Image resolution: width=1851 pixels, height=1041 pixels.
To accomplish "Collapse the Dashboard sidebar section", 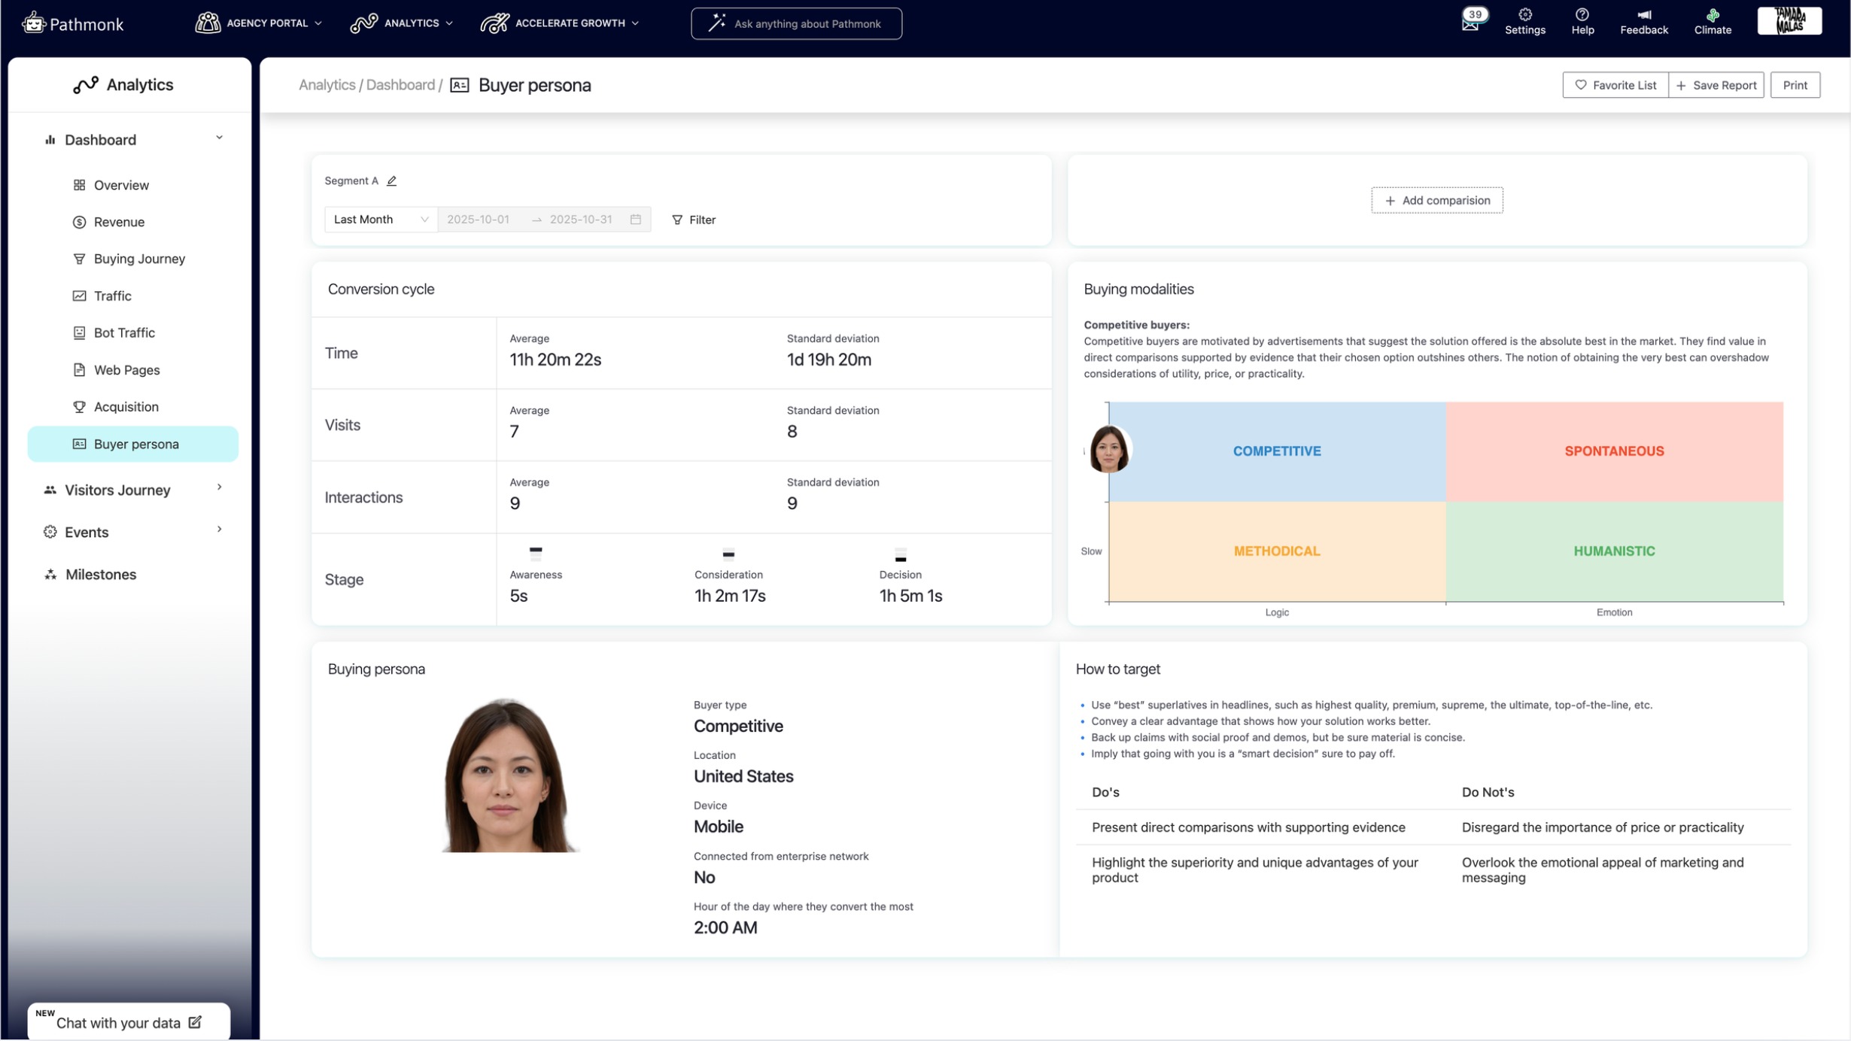I will [x=219, y=138].
